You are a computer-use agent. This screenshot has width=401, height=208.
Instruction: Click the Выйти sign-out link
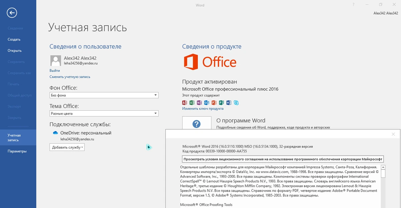(55, 70)
